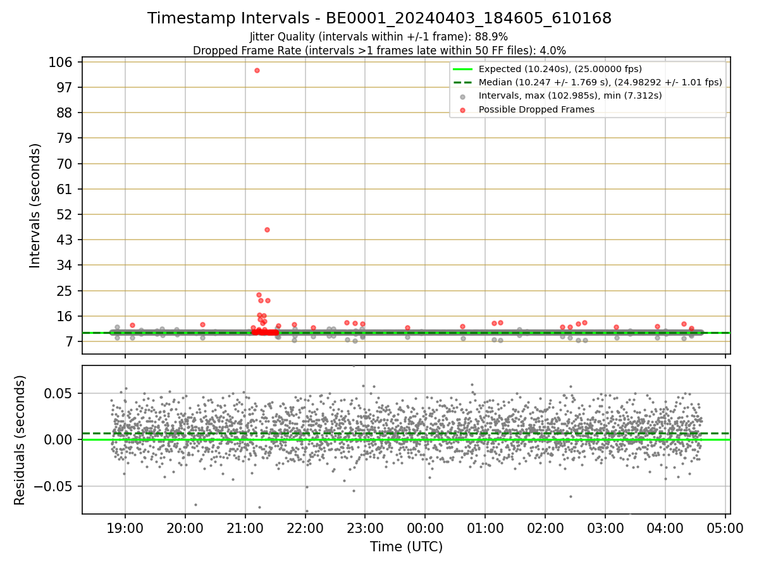Click the '01:00' time tick label
759x569 pixels.
[485, 527]
